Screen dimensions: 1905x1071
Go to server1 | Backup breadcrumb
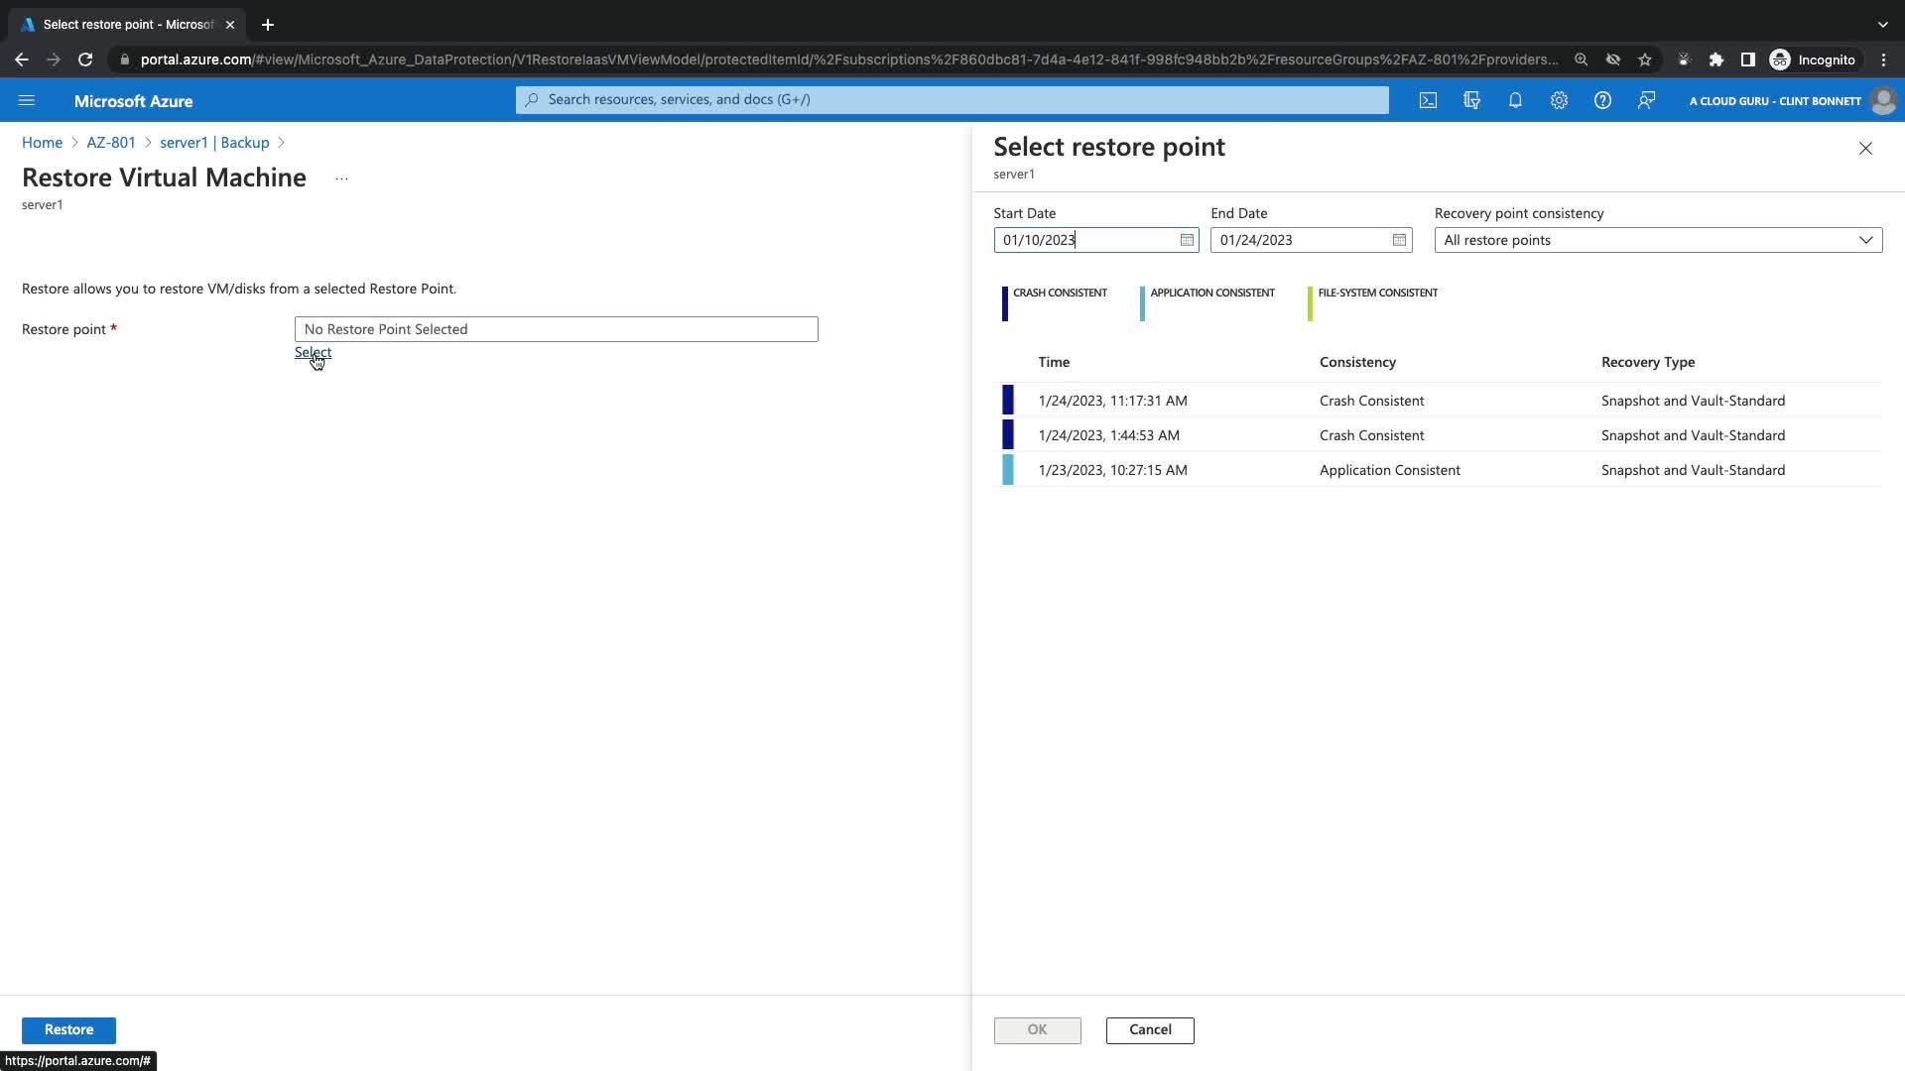pos(214,143)
